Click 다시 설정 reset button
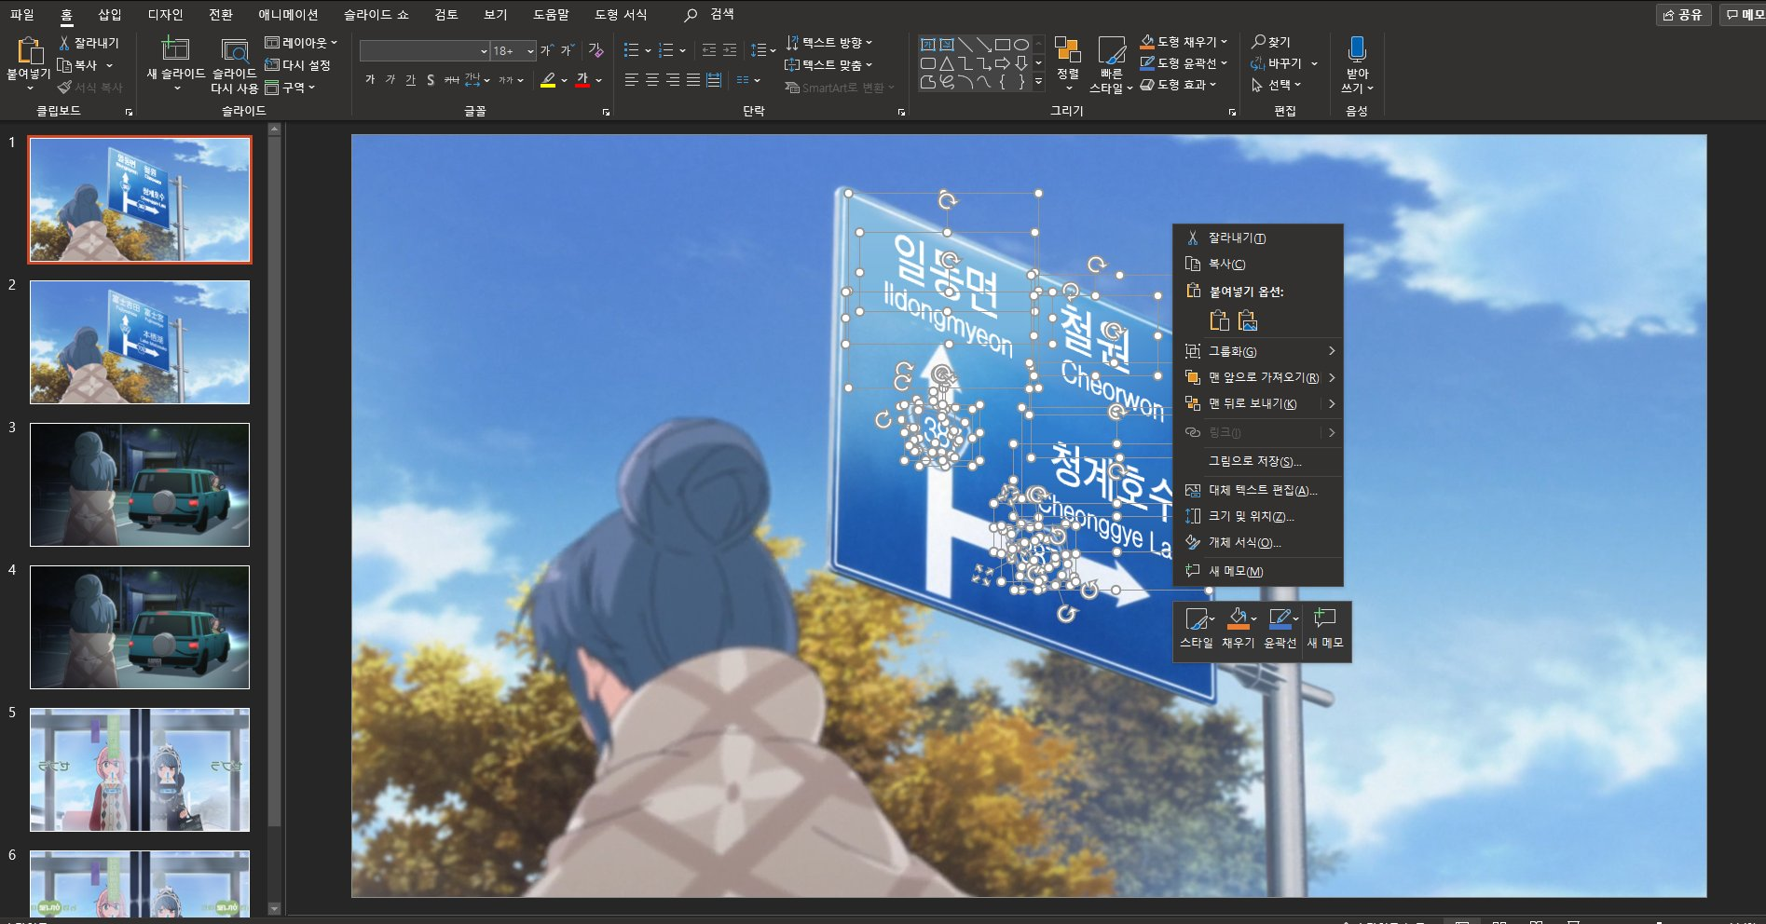The height and width of the screenshot is (924, 1766). point(298,65)
